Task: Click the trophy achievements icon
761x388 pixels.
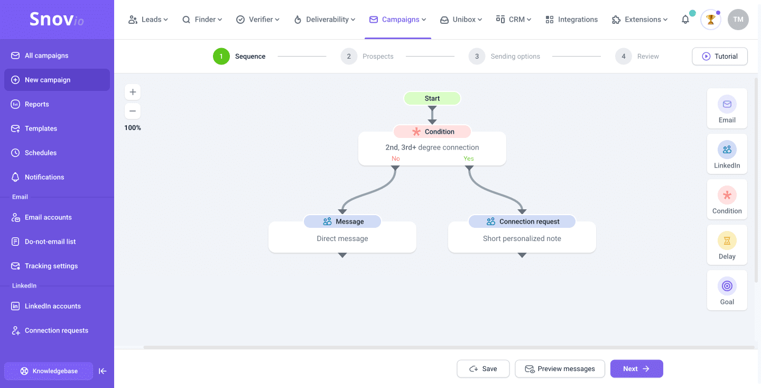Action: click(x=711, y=20)
